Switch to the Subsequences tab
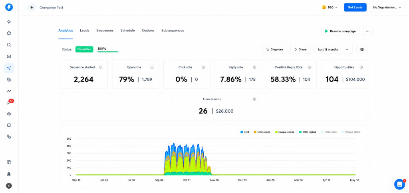The image size is (409, 193). click(x=173, y=30)
